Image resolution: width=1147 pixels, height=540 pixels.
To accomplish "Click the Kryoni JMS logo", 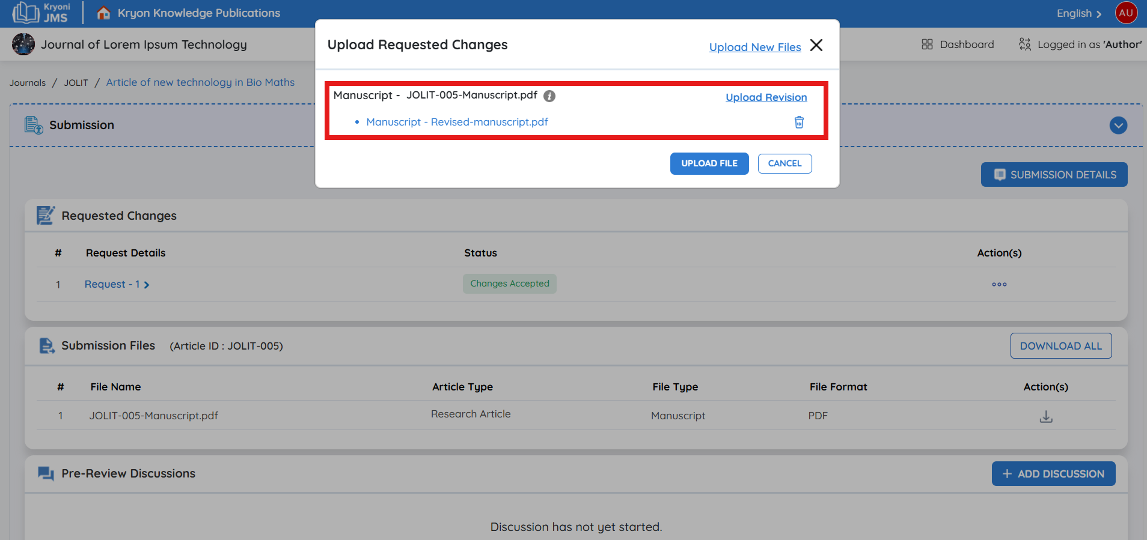I will (41, 13).
